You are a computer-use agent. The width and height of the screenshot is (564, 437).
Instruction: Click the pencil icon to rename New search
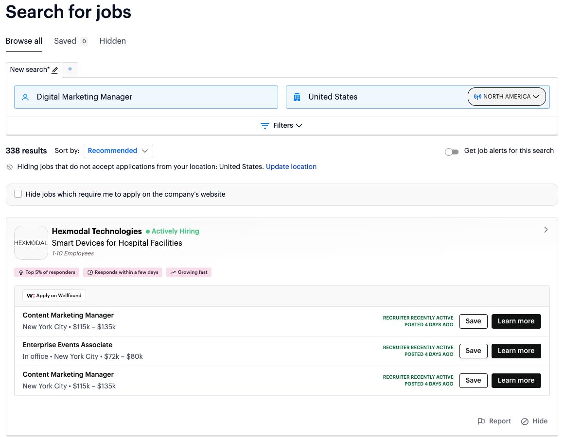click(x=54, y=70)
